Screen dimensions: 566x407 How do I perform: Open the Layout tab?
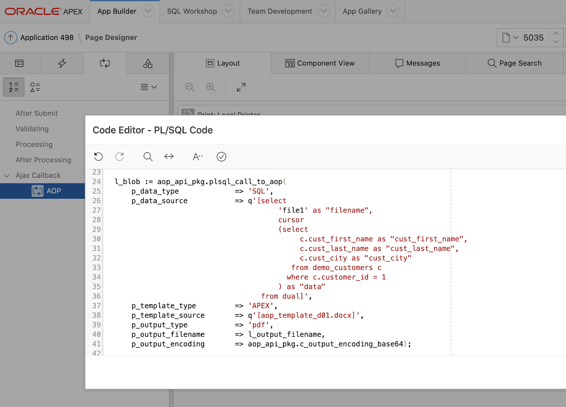point(223,63)
